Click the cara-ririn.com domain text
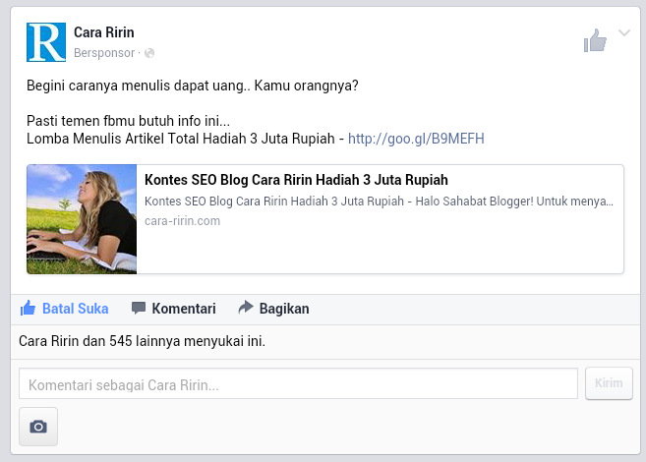Image resolution: width=646 pixels, height=462 pixels. click(183, 221)
